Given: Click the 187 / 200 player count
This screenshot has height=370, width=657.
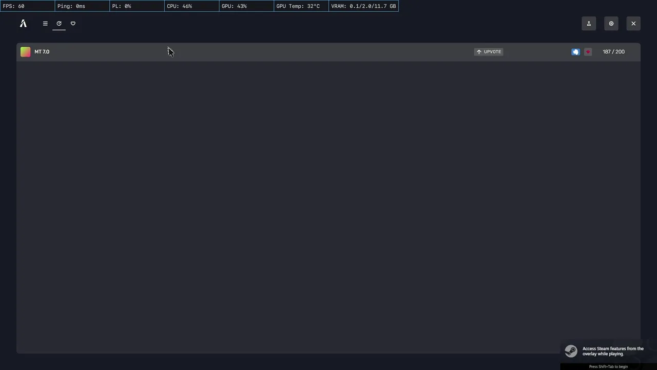Looking at the screenshot, I should (614, 52).
